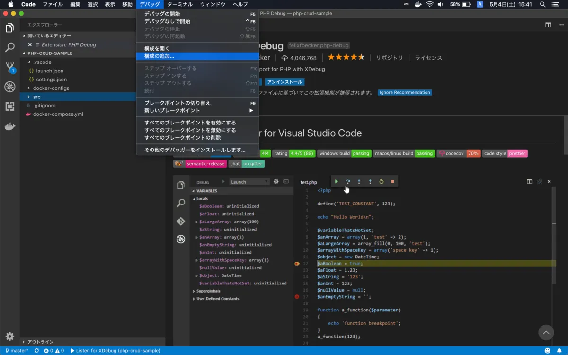Choose すべてのブレークポイントの削除
568x355 pixels.
[x=197, y=138]
